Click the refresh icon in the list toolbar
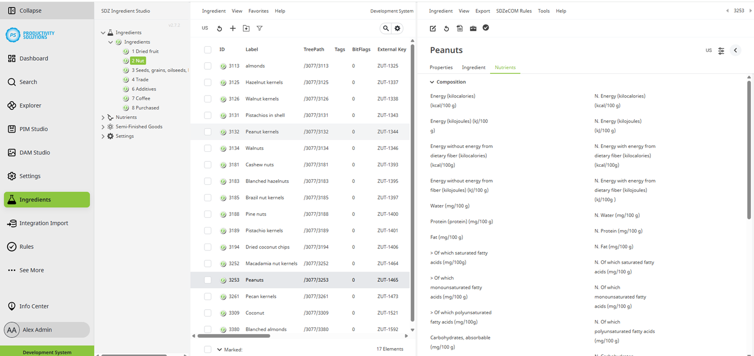 (219, 28)
